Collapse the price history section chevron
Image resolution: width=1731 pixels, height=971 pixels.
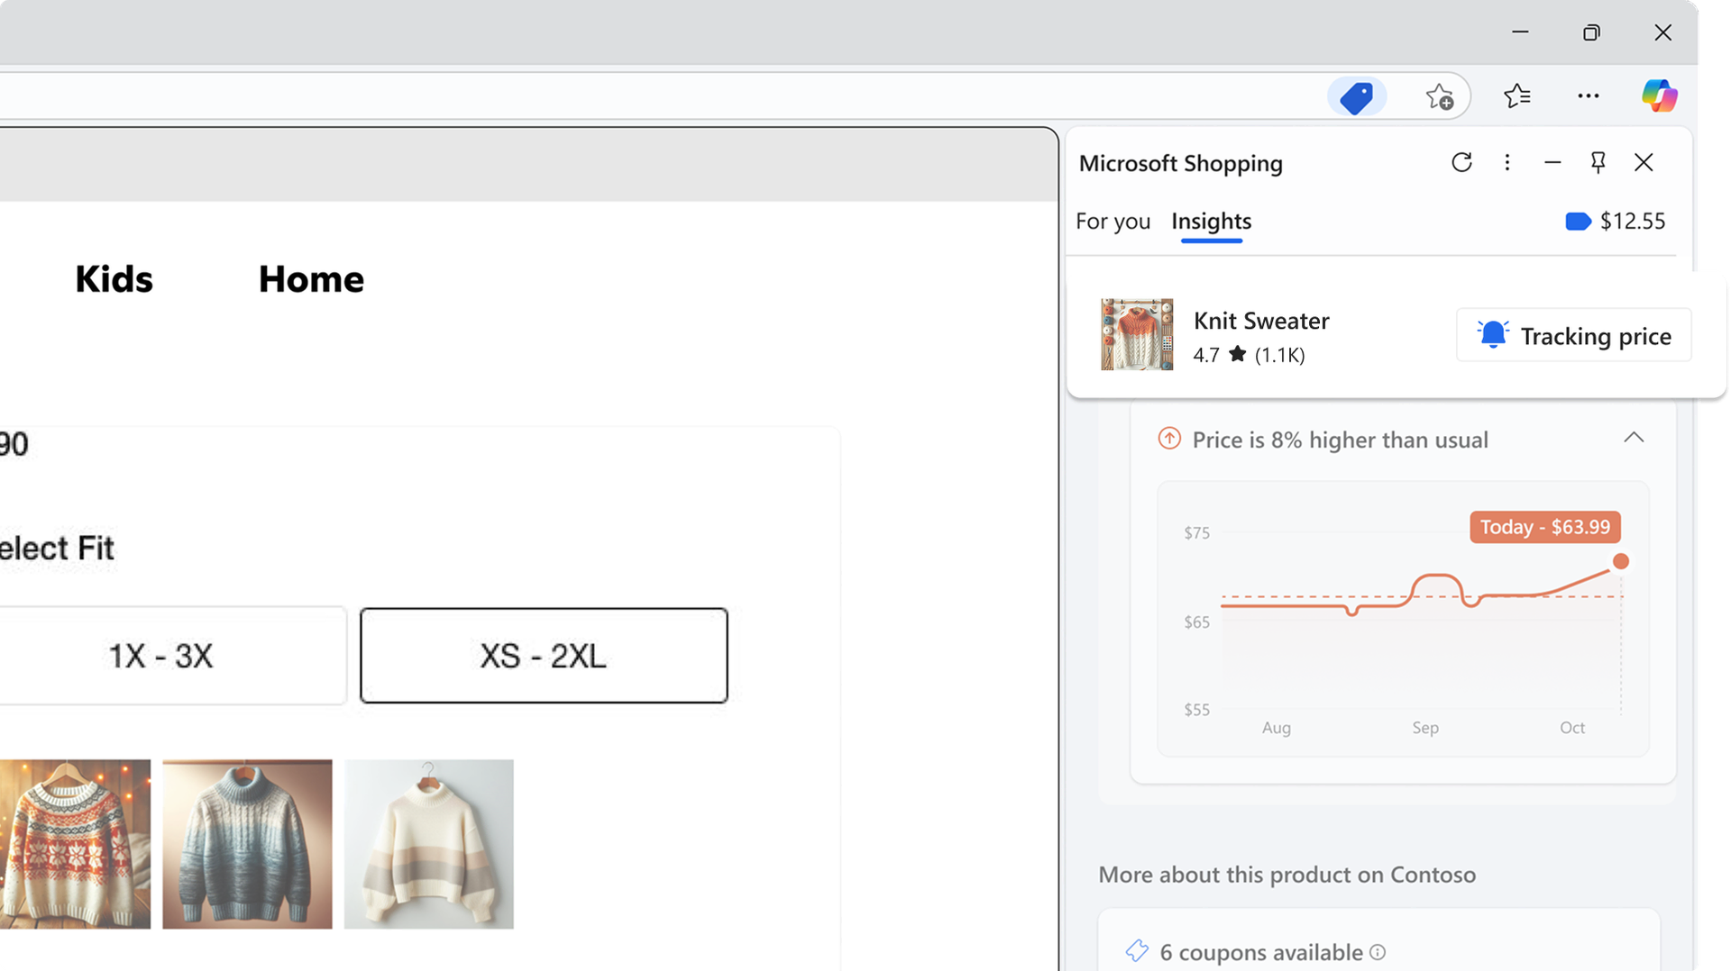(1633, 439)
